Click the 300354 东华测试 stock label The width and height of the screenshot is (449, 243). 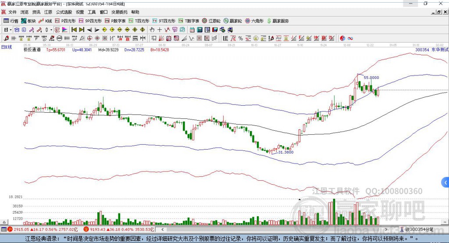[x=430, y=50]
